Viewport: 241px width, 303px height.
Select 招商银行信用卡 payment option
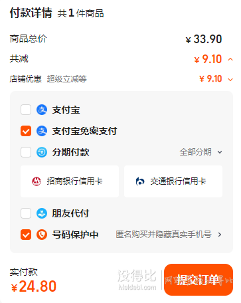(x=70, y=181)
